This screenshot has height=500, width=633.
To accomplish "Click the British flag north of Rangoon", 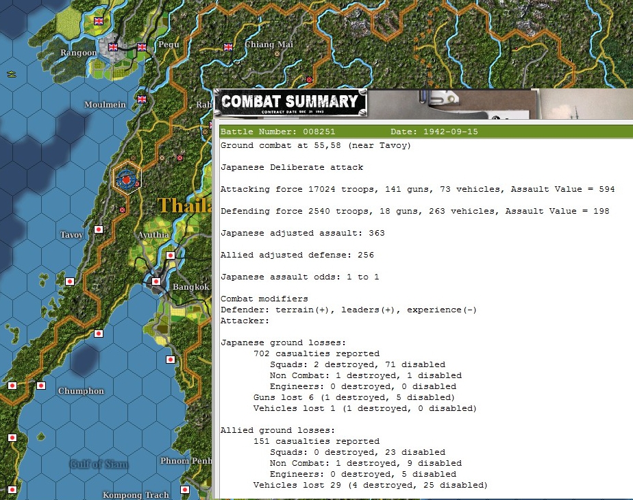I will 99,21.
